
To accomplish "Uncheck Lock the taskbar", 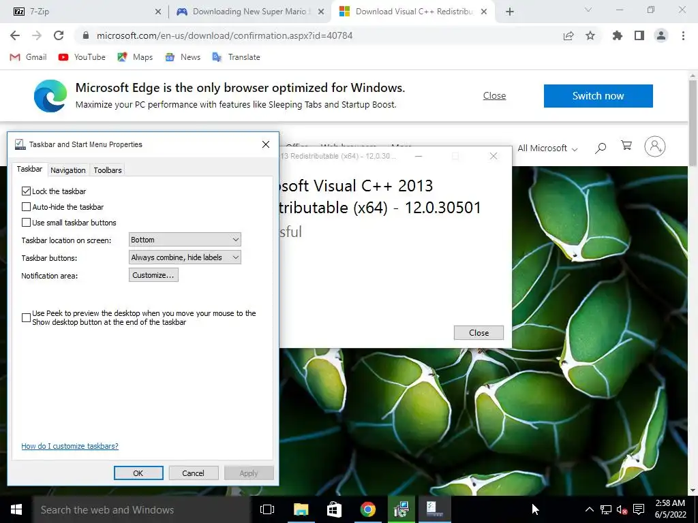I will pyautogui.click(x=27, y=191).
